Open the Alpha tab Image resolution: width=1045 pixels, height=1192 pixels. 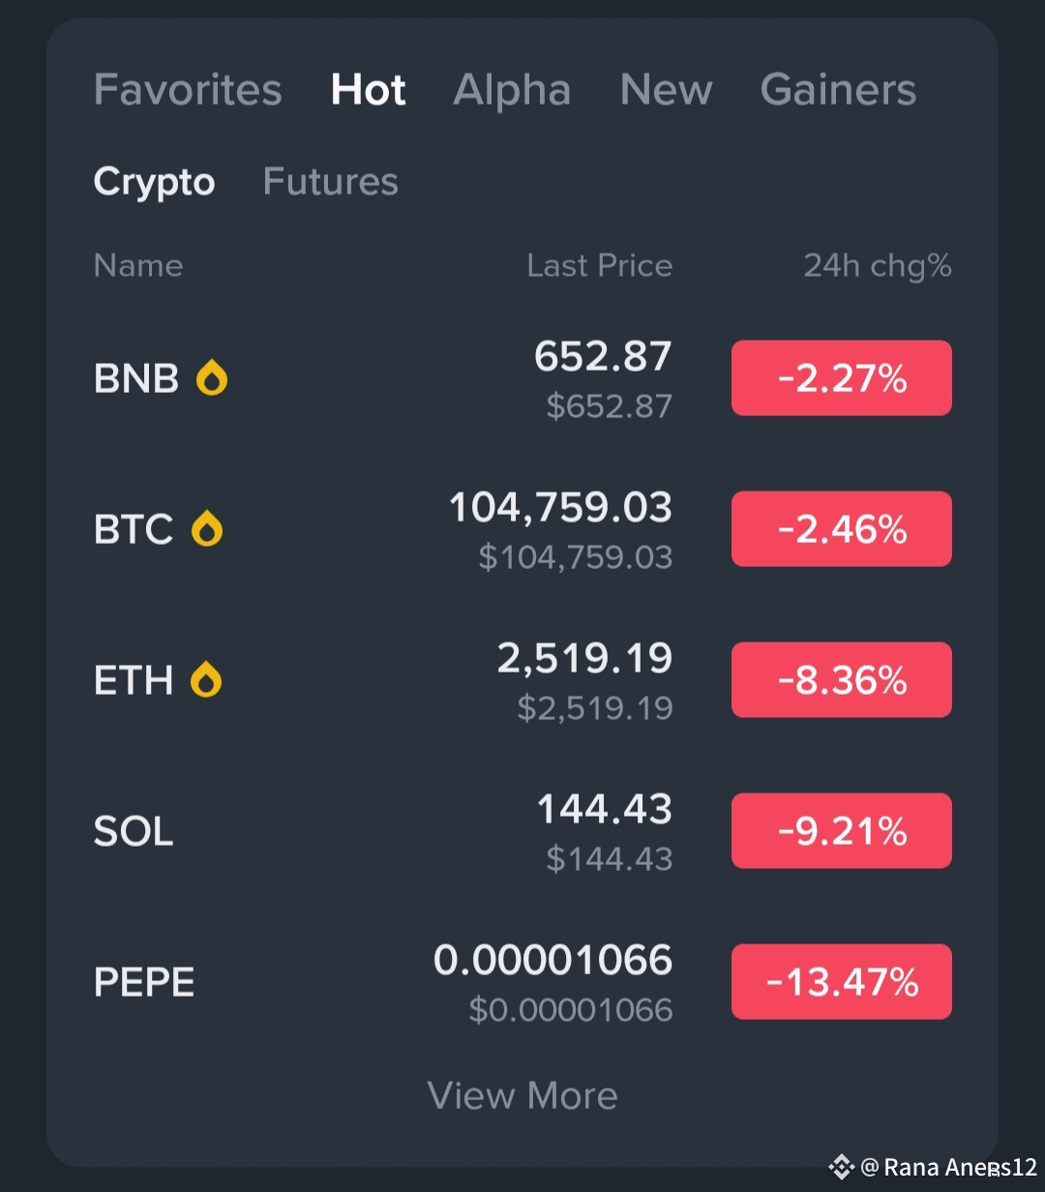click(x=512, y=90)
